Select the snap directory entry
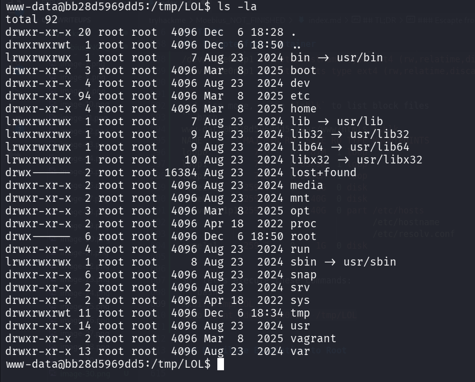This screenshot has height=382, width=475. 303,275
